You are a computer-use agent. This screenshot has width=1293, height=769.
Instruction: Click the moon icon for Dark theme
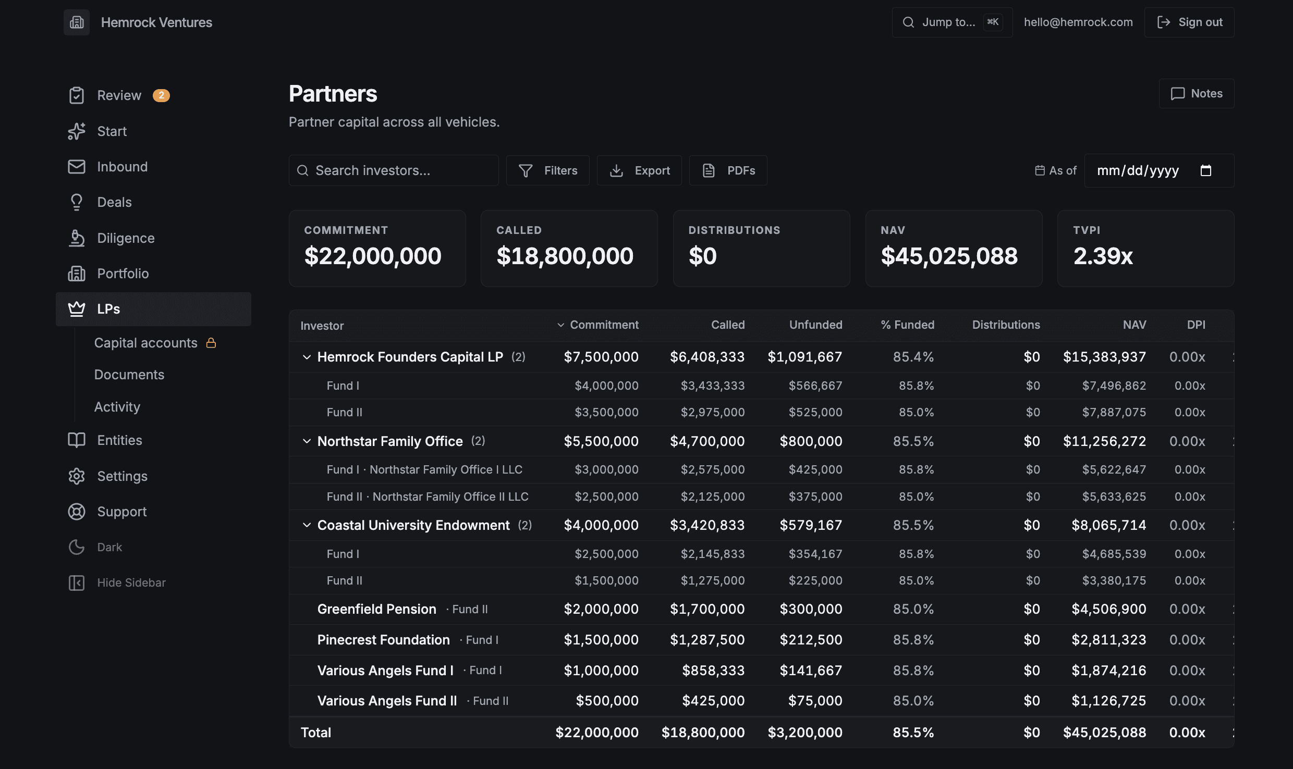click(x=77, y=547)
